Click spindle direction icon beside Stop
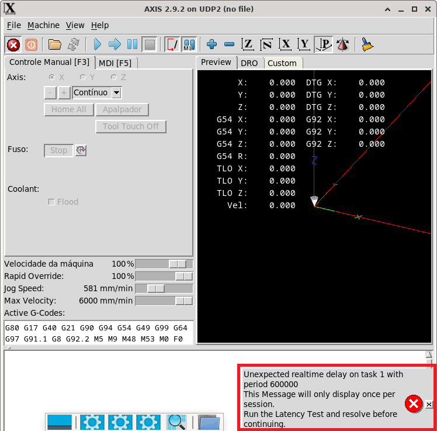Screen dimensions: 437x431 pos(81,150)
